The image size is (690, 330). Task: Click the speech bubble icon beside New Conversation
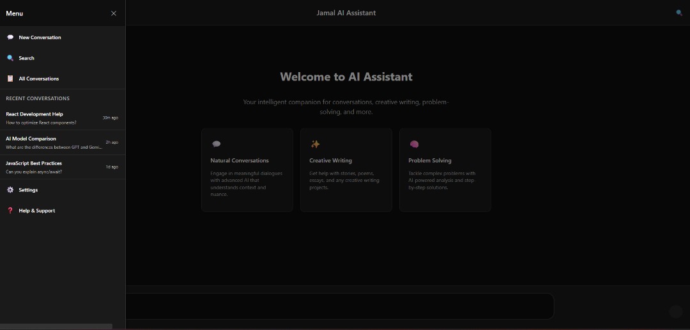pyautogui.click(x=10, y=38)
